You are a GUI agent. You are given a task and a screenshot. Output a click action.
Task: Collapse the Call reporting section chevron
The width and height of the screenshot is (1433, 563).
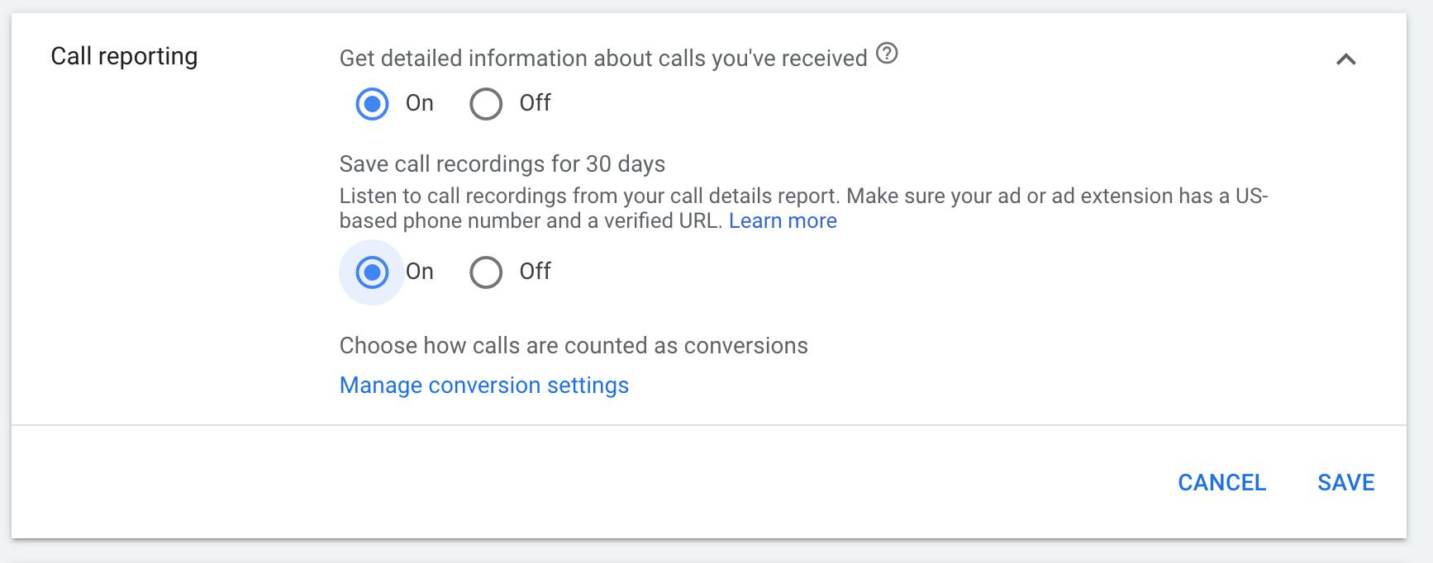coord(1346,59)
